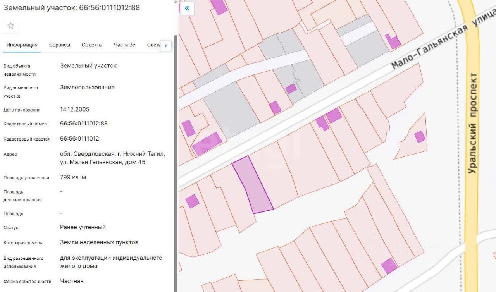Viewport: 496px width, 292px height.
Task: Click the panel's vertical scrollbar
Action: point(176,163)
